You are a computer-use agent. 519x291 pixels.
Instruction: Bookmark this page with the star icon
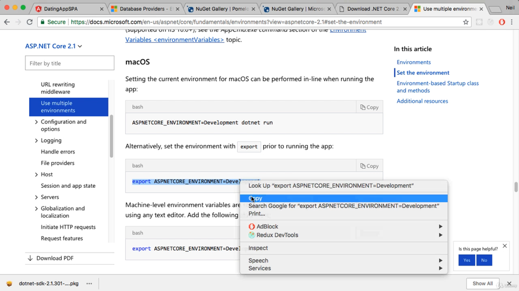pyautogui.click(x=466, y=22)
